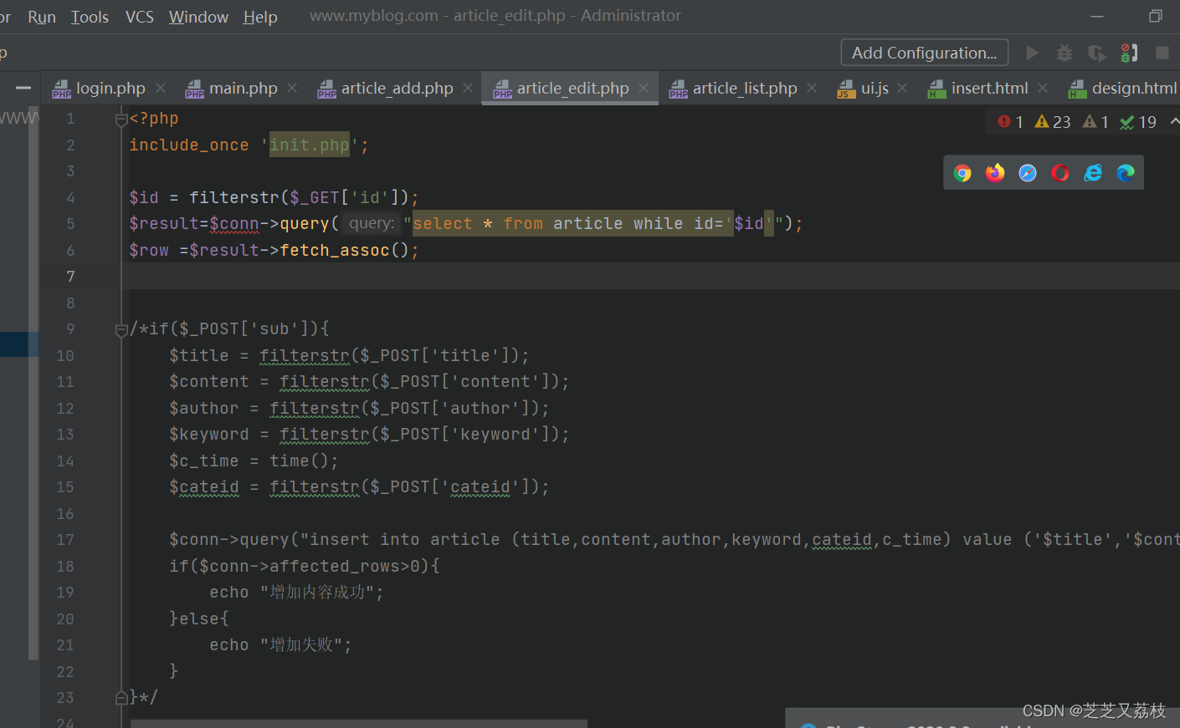Expand the inspections widget chevron arrow
1180x728 pixels.
[1174, 122]
